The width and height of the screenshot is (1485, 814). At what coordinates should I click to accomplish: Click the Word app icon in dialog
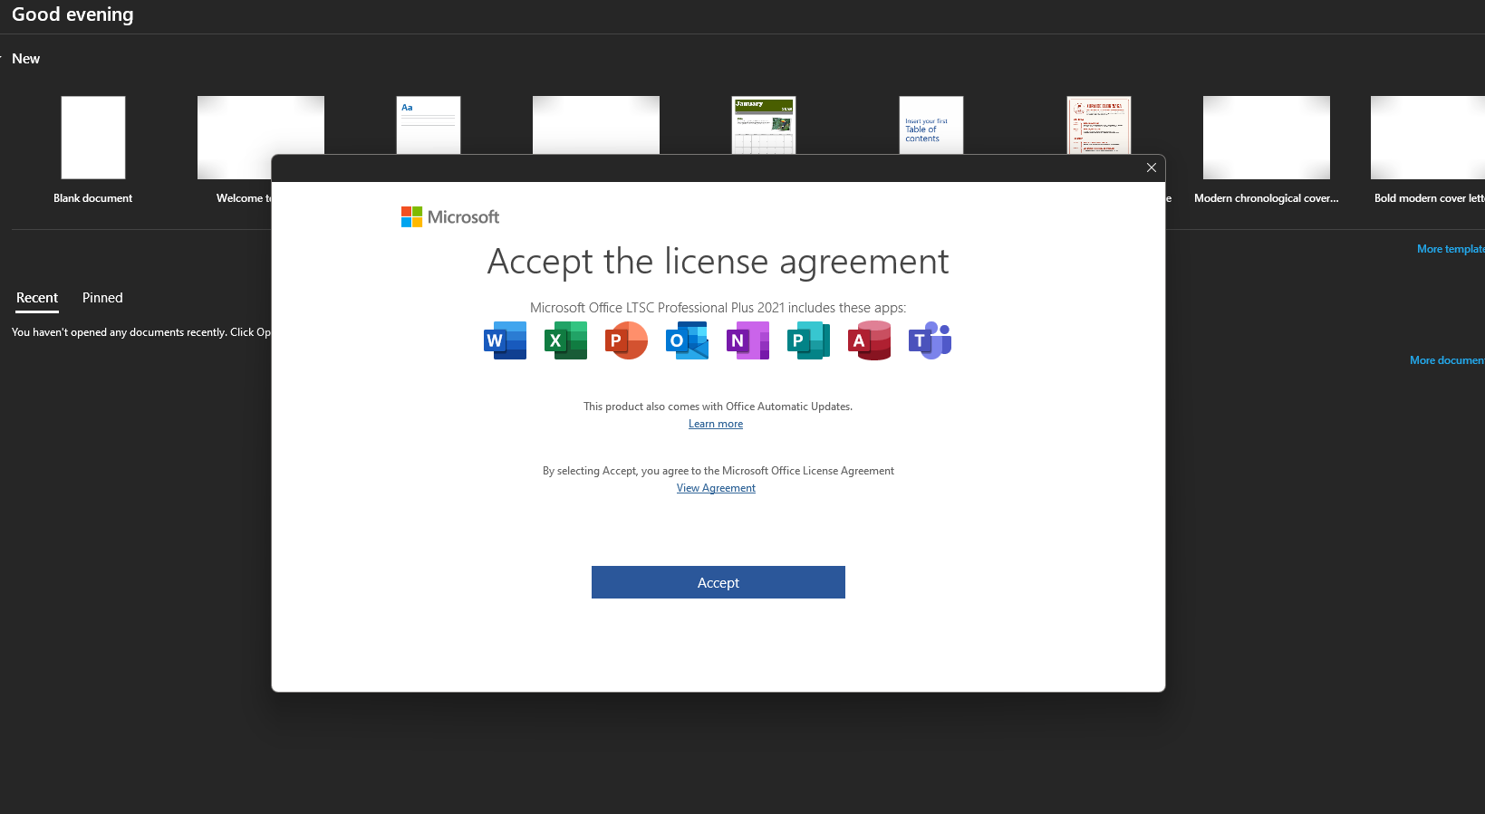(x=505, y=340)
